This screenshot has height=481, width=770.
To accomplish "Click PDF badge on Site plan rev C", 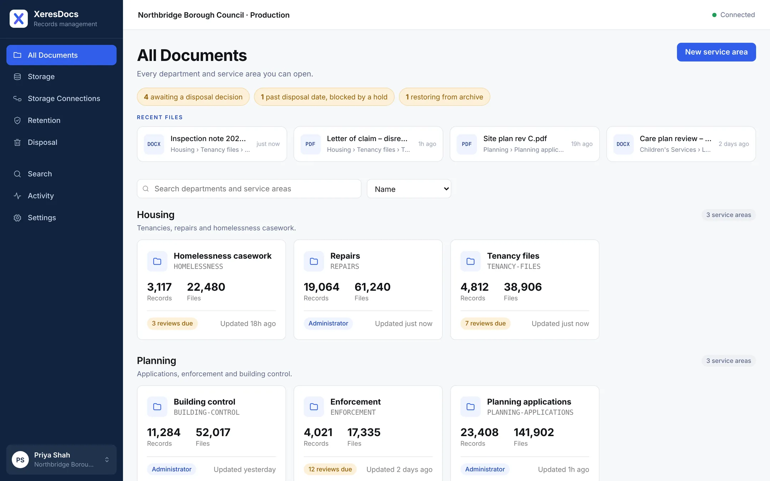I will [x=467, y=144].
